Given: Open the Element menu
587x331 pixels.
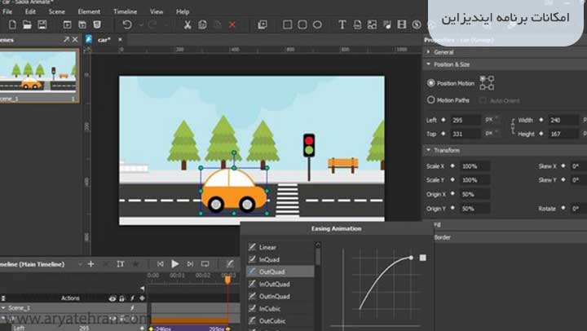Looking at the screenshot, I should coord(89,12).
